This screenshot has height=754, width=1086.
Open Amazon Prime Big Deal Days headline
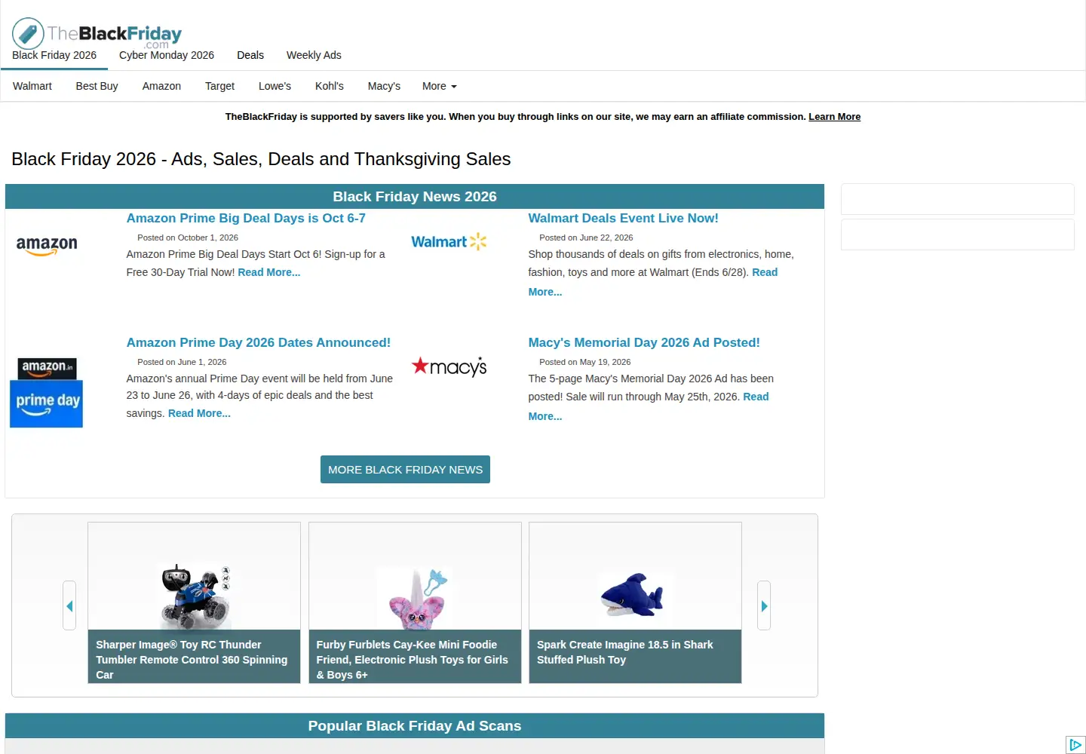246,218
